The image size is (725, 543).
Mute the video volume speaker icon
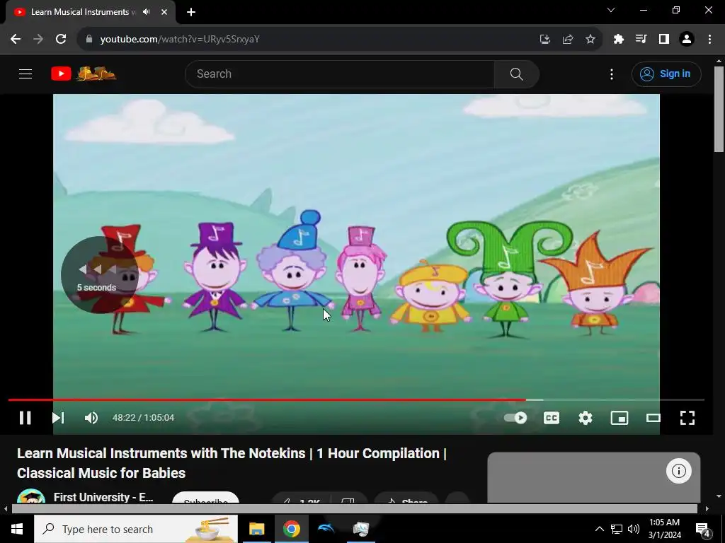[91, 418]
